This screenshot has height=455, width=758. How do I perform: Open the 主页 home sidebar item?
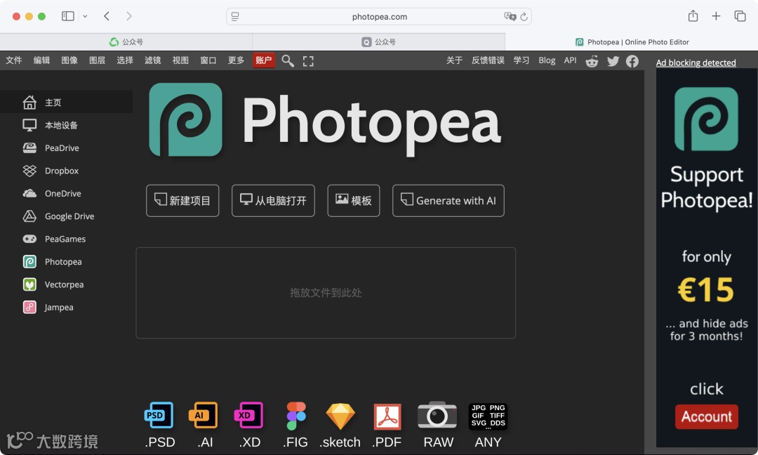click(x=66, y=102)
